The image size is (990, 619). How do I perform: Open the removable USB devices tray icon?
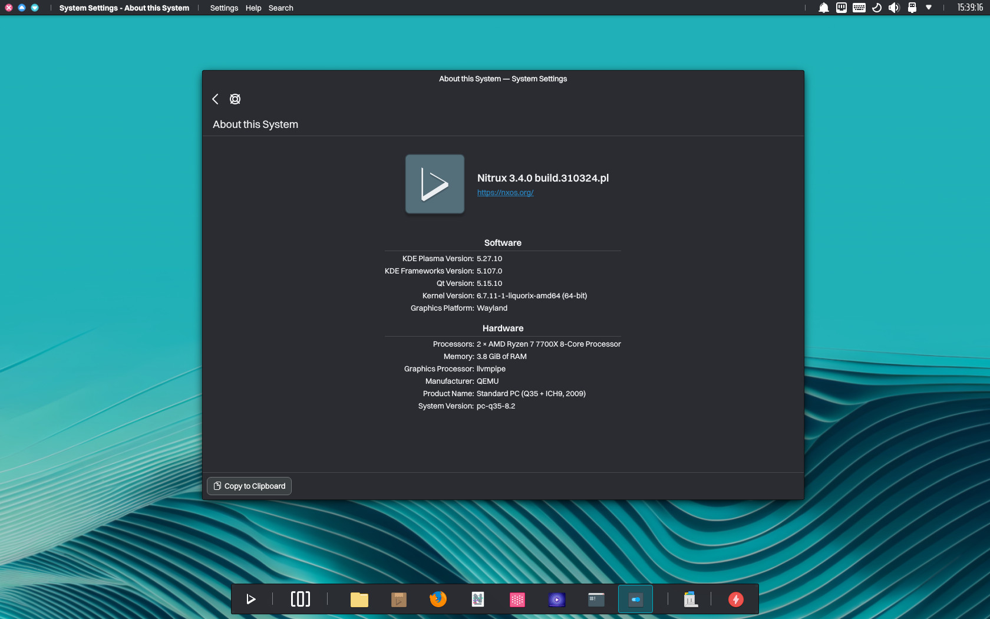pyautogui.click(x=912, y=8)
